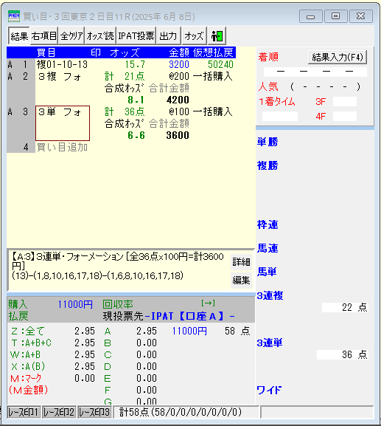Click the [→] arrow beside 回収率
Viewport: 381px width, 426px height.
(208, 303)
